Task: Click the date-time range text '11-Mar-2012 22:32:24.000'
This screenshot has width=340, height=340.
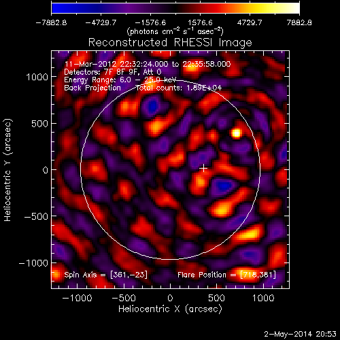Action: (116, 64)
